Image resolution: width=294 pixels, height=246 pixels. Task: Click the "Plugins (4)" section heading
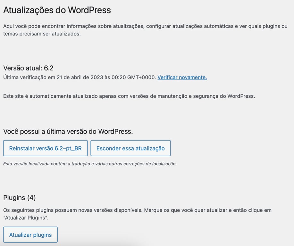(x=19, y=198)
